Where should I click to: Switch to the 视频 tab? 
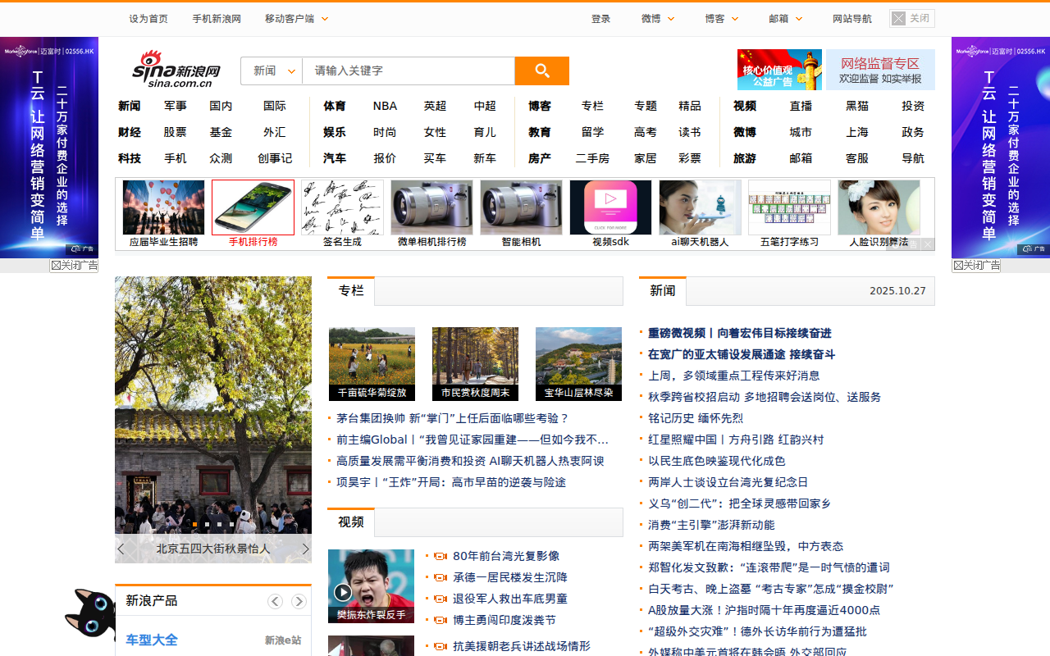pos(351,522)
